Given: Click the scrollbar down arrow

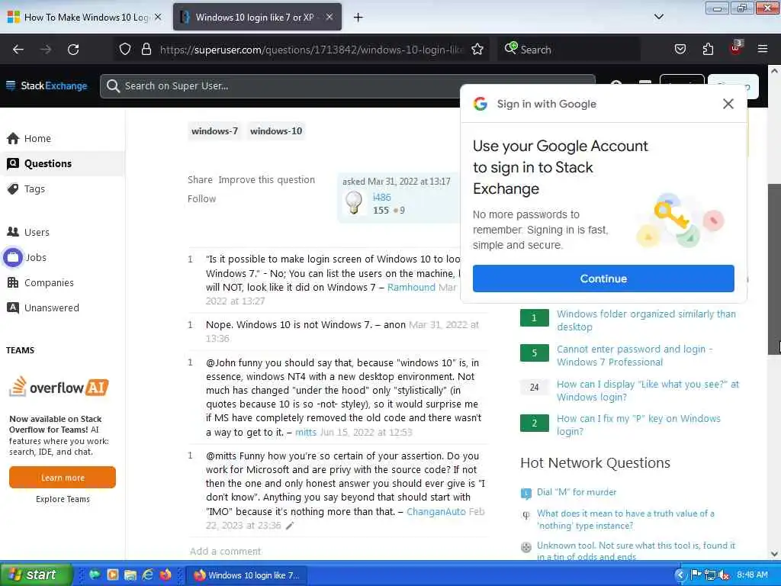Looking at the screenshot, I should (x=774, y=554).
